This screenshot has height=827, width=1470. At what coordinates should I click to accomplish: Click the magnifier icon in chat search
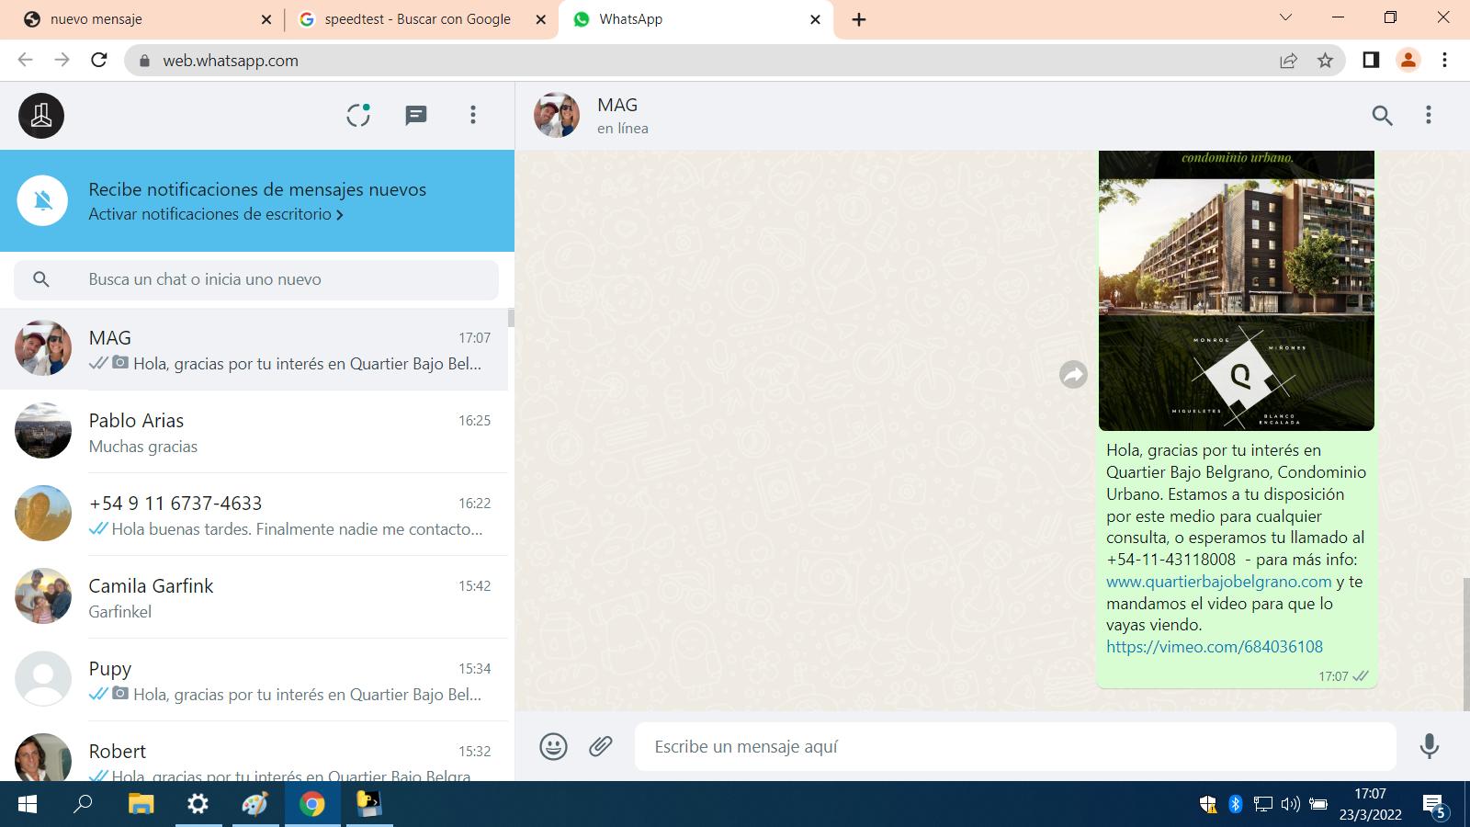pos(40,279)
